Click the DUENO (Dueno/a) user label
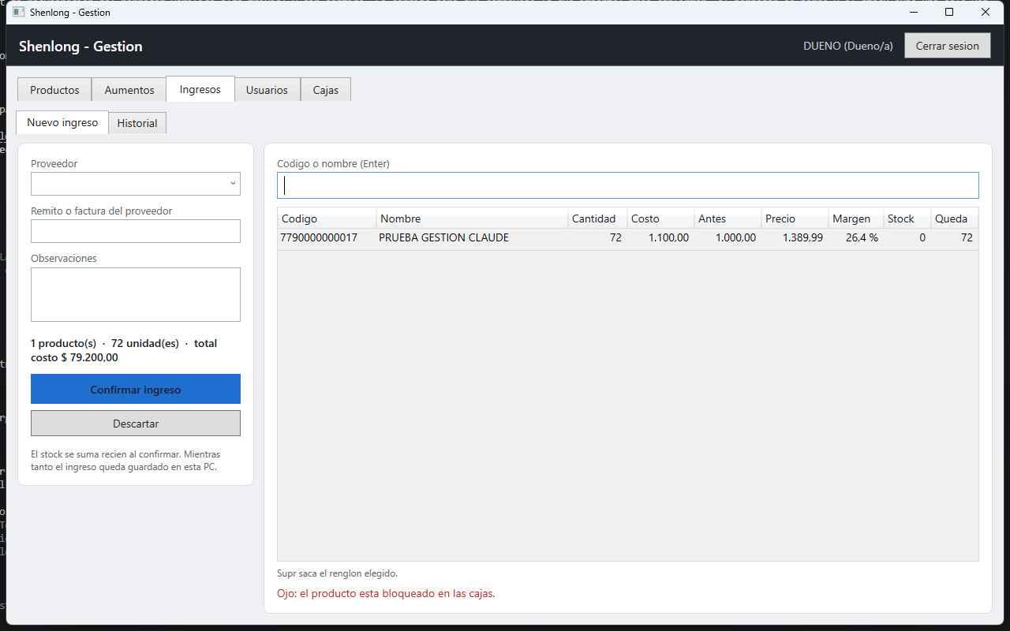This screenshot has height=631, width=1010. coord(848,46)
